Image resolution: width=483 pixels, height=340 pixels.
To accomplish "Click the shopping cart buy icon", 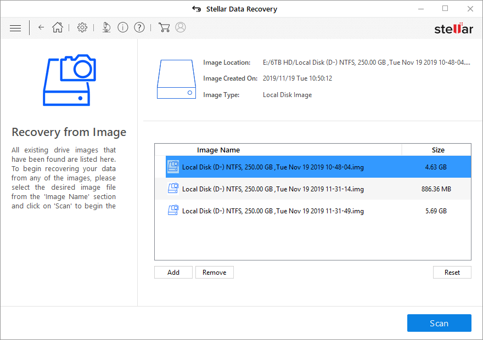I will 164,27.
